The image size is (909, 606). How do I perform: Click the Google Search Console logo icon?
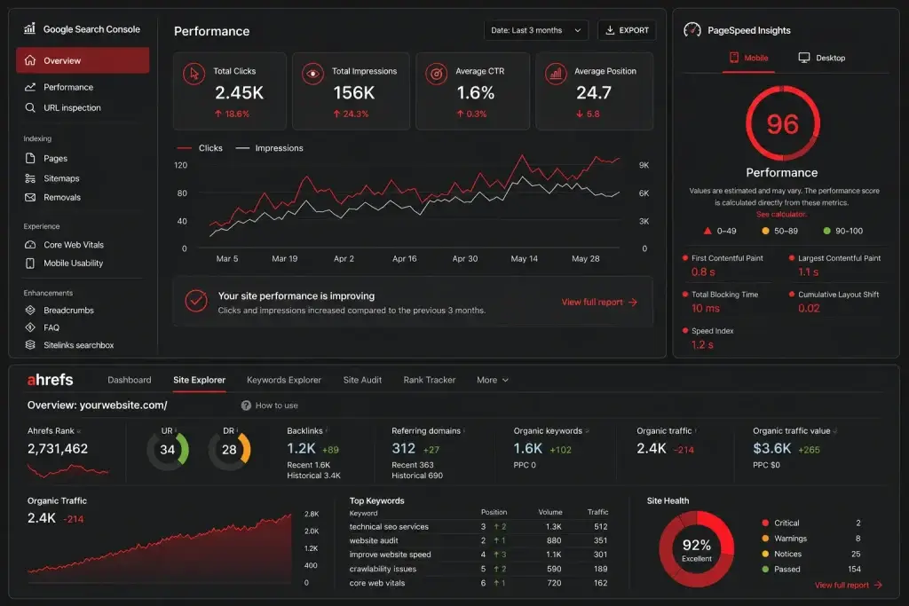tap(29, 28)
